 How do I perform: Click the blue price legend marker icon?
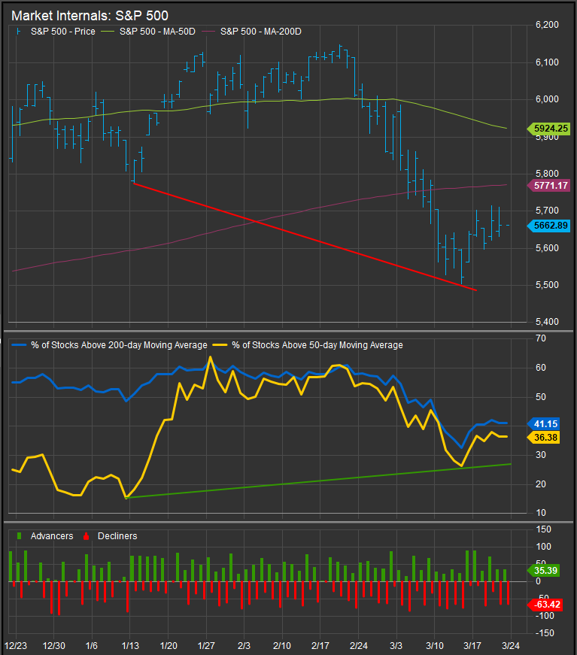coord(18,32)
